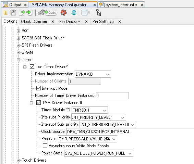Click the Number of Timer Driver Instances field

click(x=112, y=96)
